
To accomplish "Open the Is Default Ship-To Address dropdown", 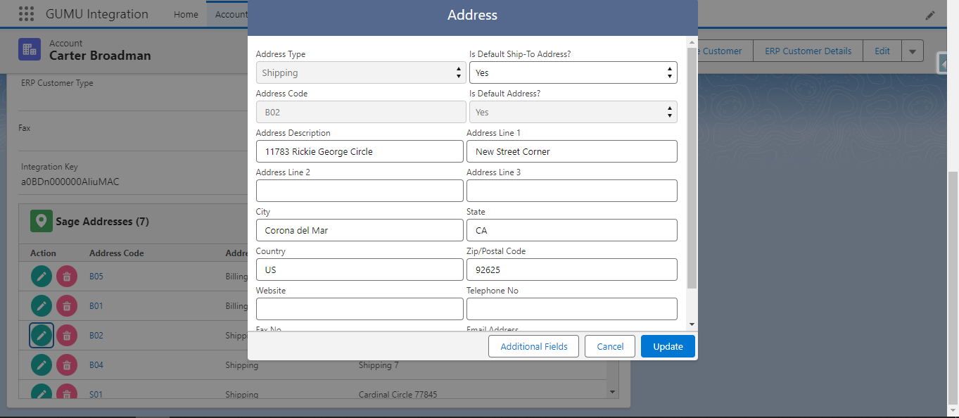I will [573, 72].
